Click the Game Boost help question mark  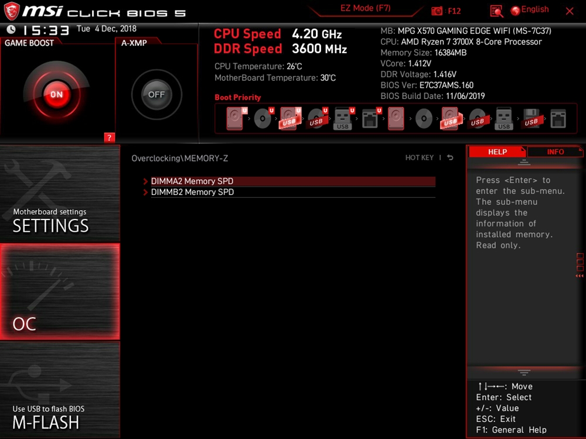tap(109, 138)
